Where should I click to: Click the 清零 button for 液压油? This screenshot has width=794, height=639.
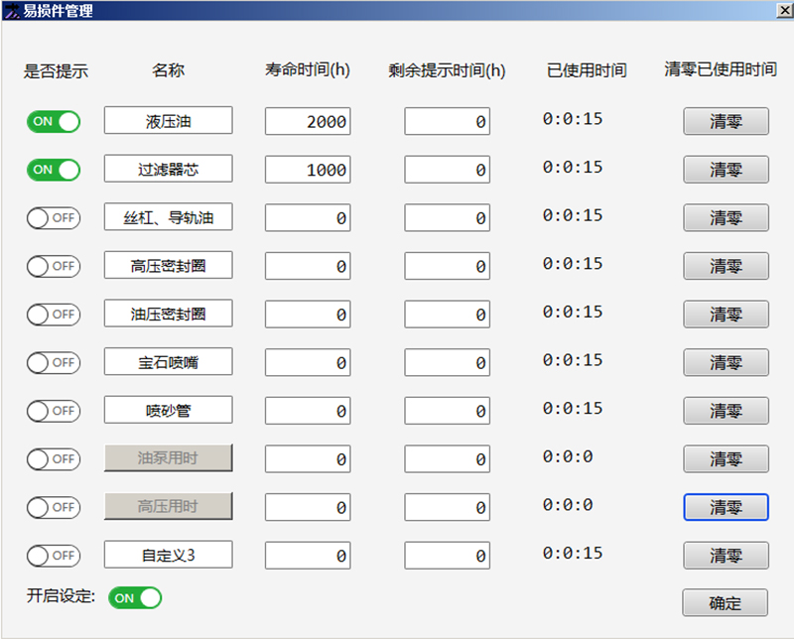coord(726,121)
